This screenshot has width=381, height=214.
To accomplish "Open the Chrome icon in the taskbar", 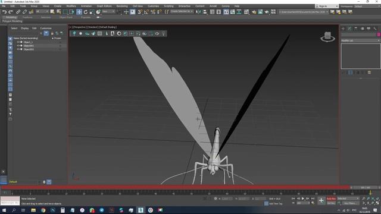I will pyautogui.click(x=43, y=210).
